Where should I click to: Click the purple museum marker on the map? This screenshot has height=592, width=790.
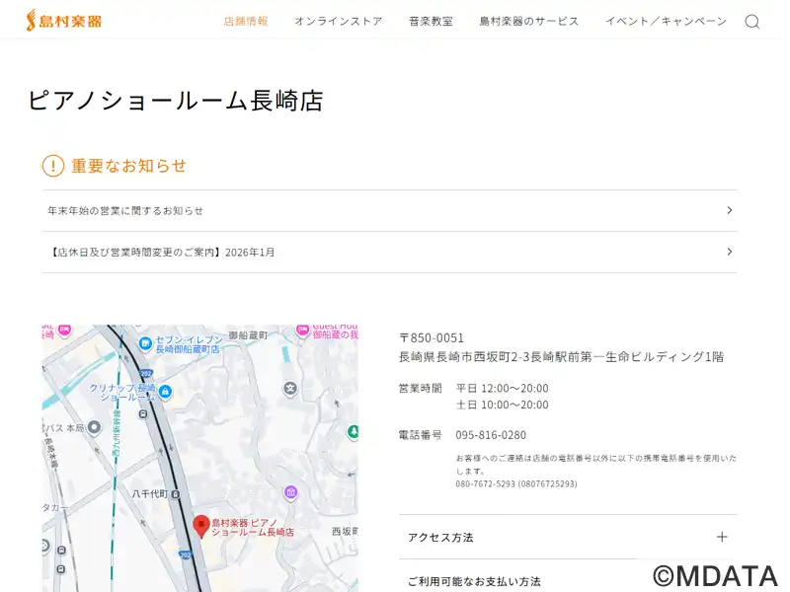[x=290, y=492]
